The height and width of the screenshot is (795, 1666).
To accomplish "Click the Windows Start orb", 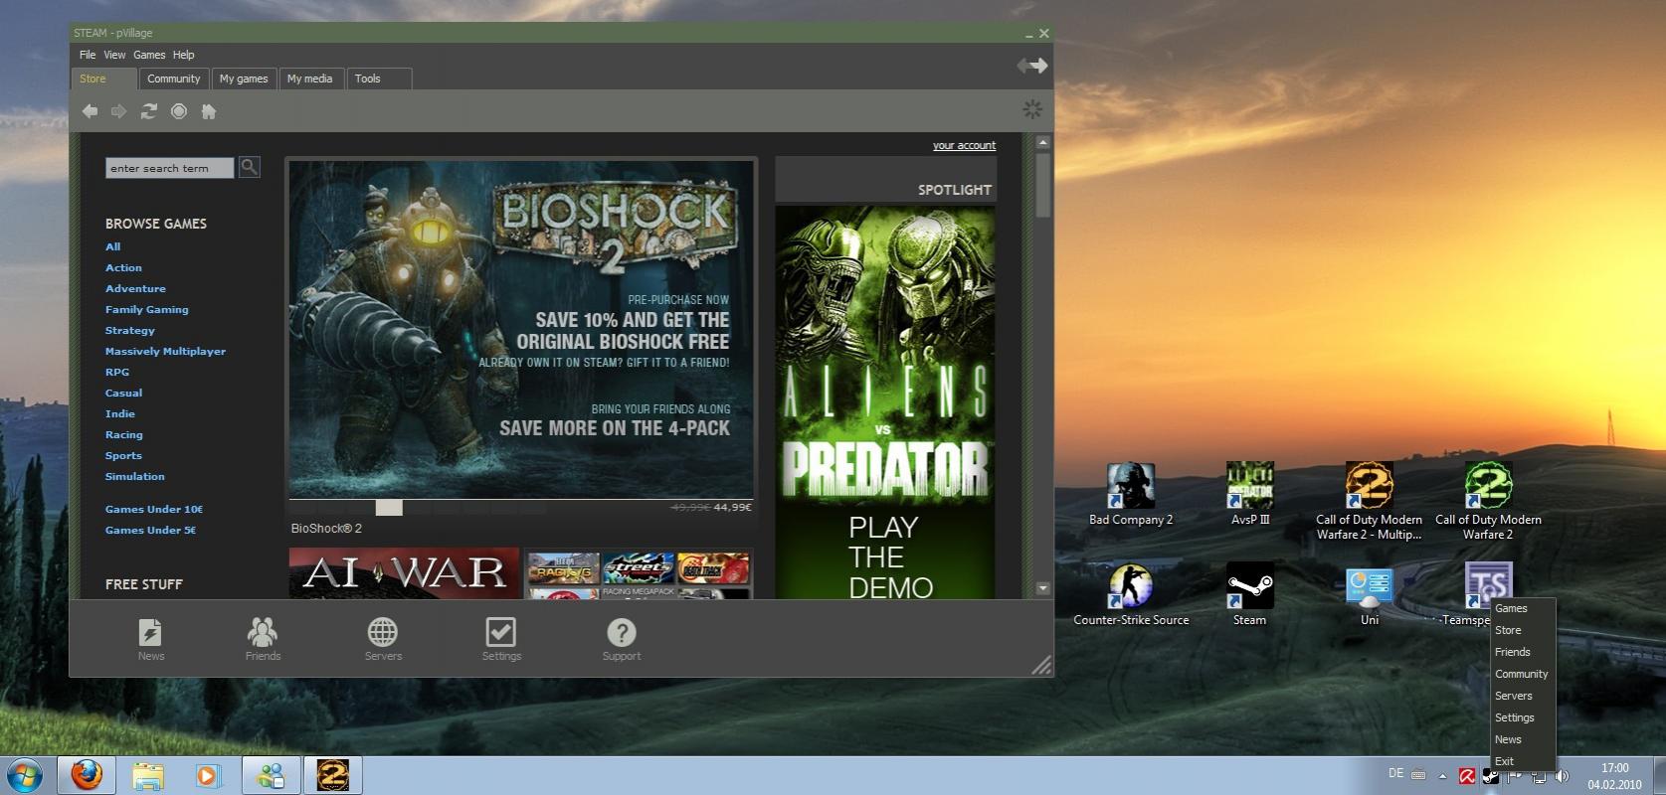I will point(25,775).
